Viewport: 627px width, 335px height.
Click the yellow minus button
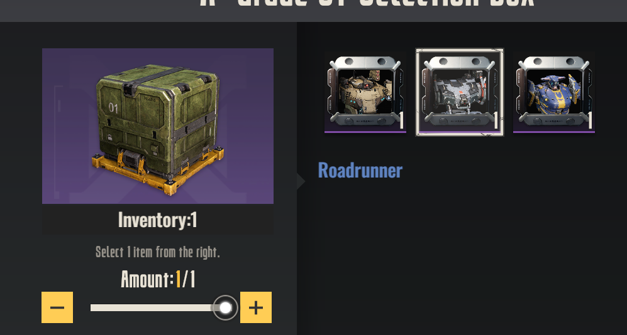pyautogui.click(x=57, y=307)
